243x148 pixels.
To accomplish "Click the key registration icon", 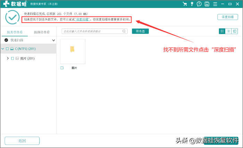I will point(192,4).
